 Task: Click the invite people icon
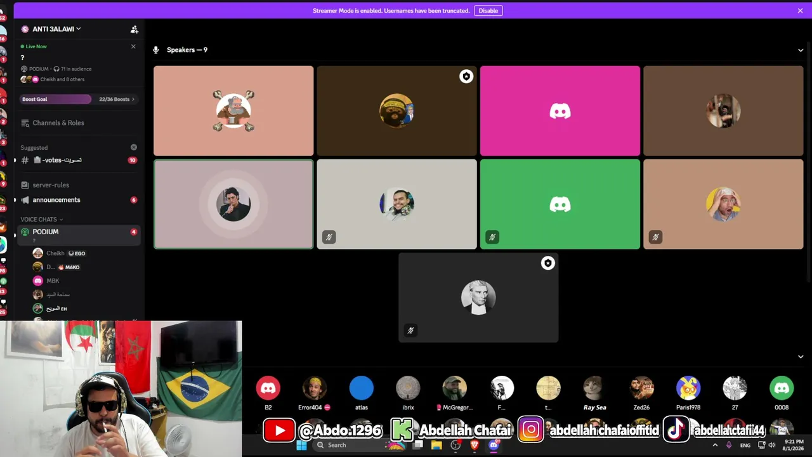134,29
